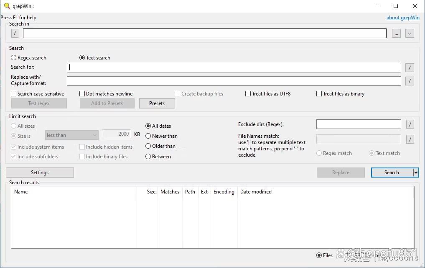
Task: Click into the Search for text field
Action: 234,67
